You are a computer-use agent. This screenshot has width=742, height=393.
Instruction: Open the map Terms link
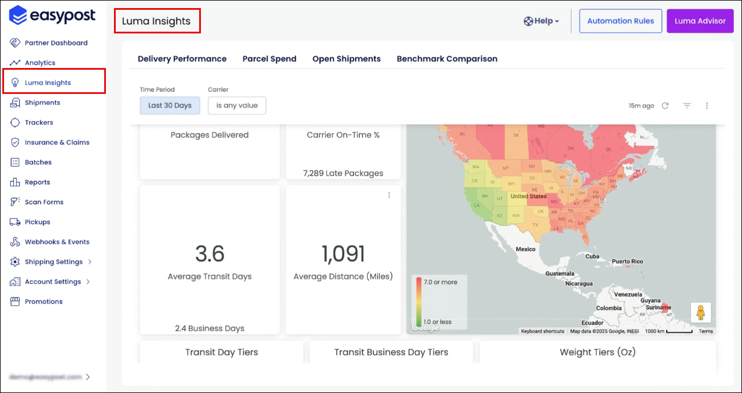point(706,331)
